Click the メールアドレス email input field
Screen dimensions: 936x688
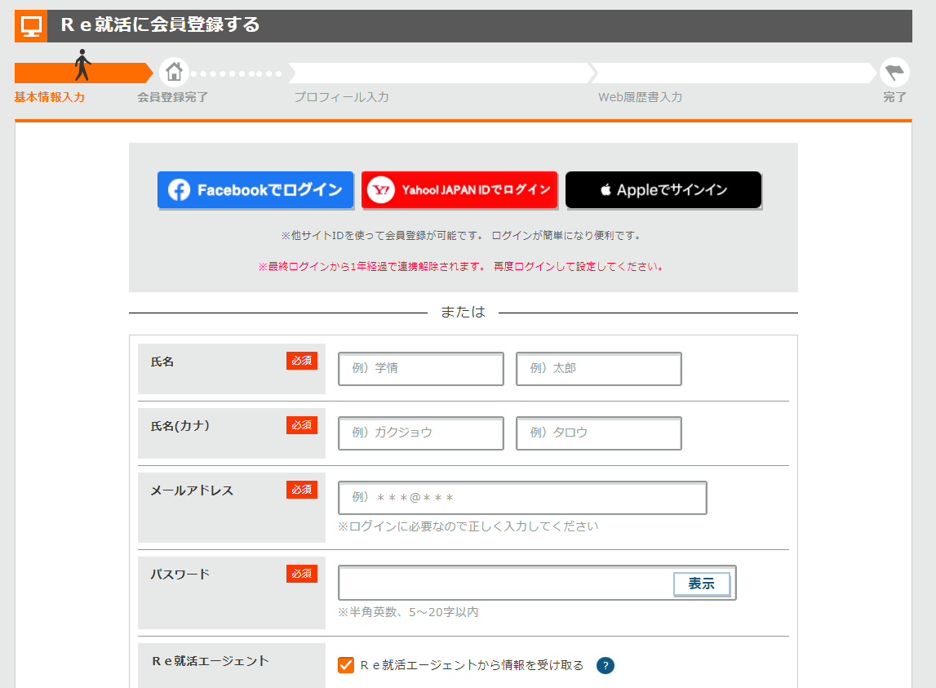click(x=522, y=498)
